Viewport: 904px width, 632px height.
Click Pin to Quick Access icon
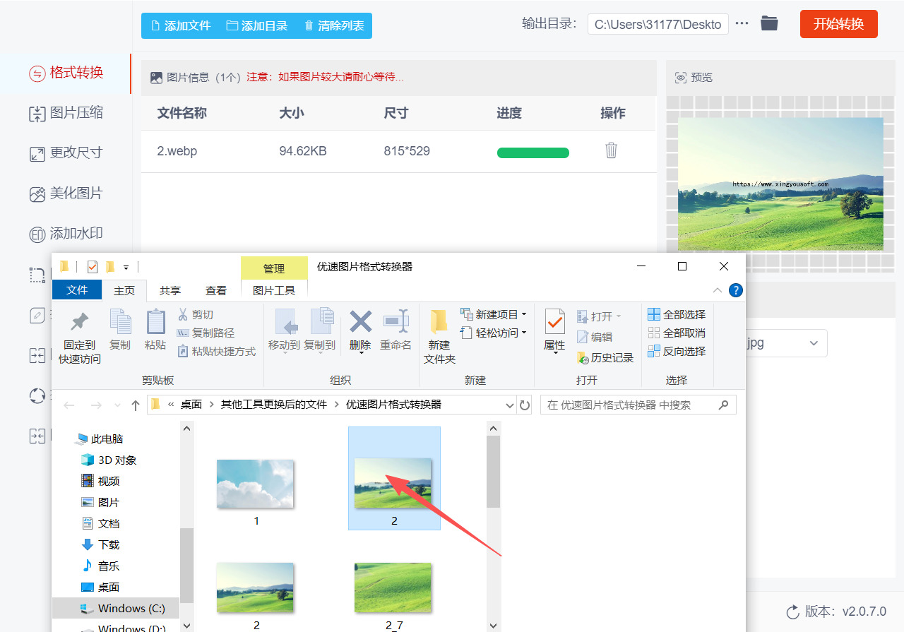[x=80, y=323]
